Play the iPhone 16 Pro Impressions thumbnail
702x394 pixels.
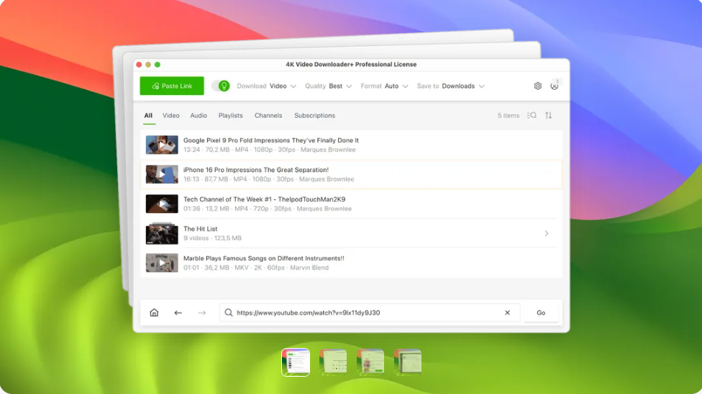pyautogui.click(x=162, y=174)
